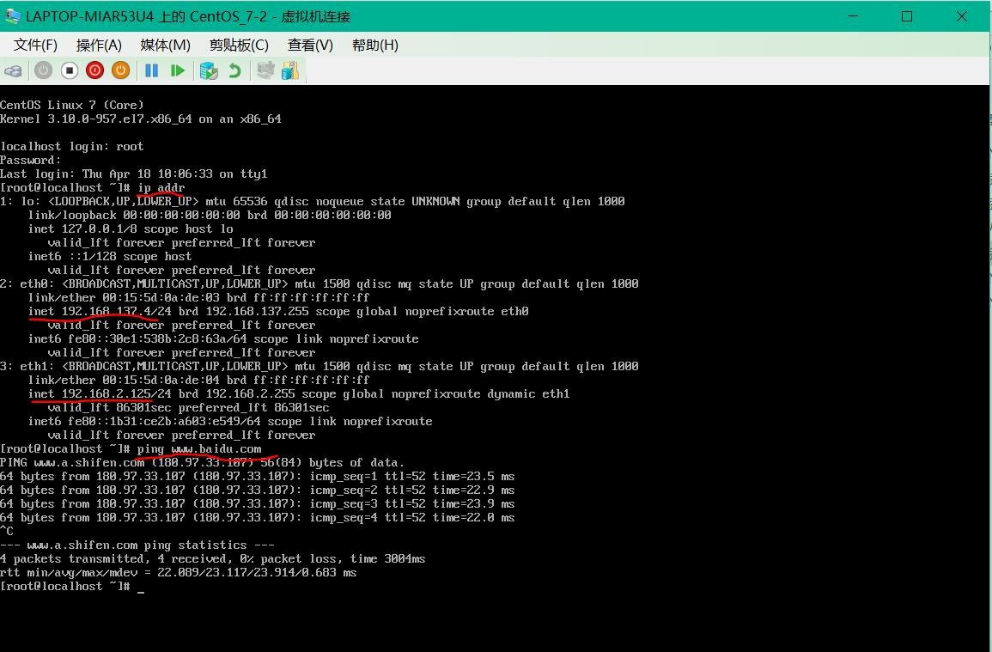
Task: Click the '1: lo: <LOOPBACK,UP,LOWER_UP>' interface line
Action: tap(313, 201)
